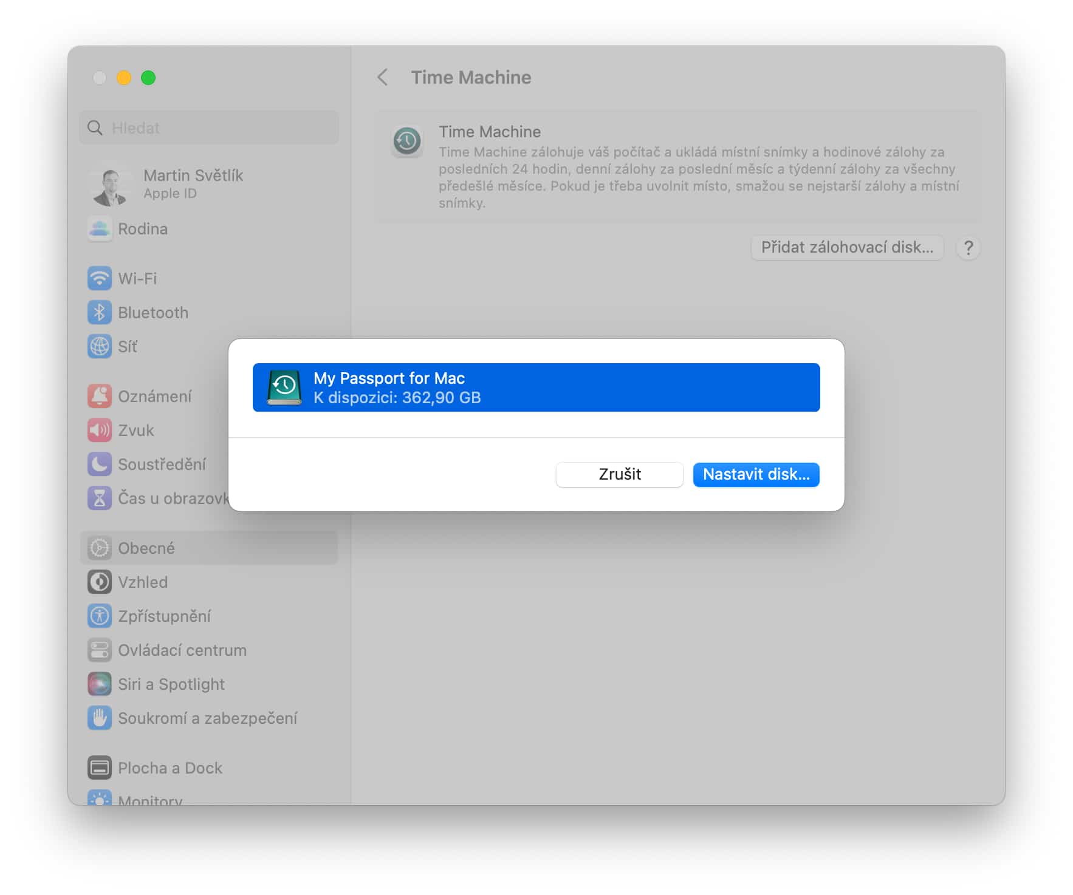Open Bluetooth settings pane
This screenshot has height=895, width=1073.
pyautogui.click(x=209, y=313)
